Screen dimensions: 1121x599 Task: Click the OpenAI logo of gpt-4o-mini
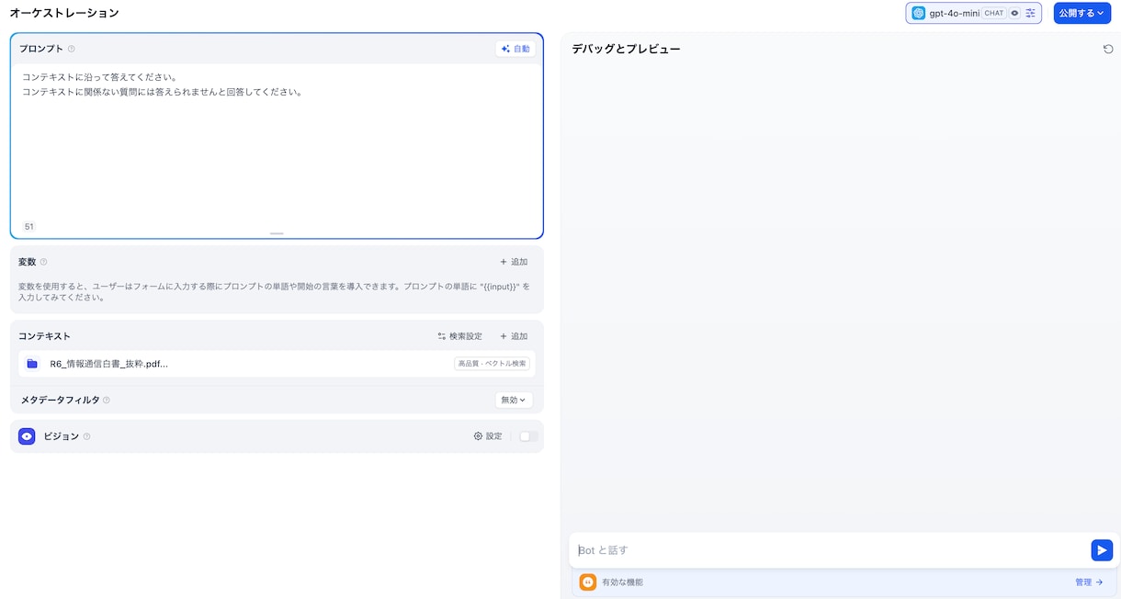click(x=919, y=13)
